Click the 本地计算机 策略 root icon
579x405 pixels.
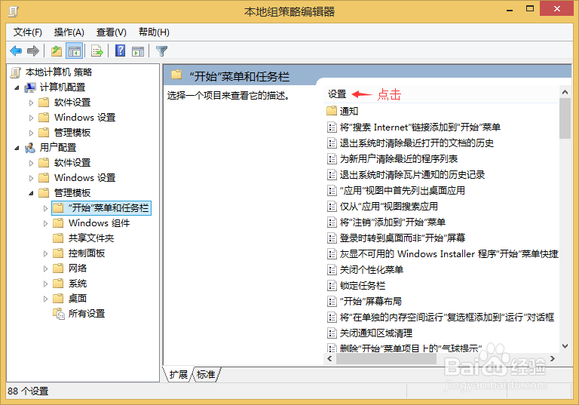tap(16, 72)
